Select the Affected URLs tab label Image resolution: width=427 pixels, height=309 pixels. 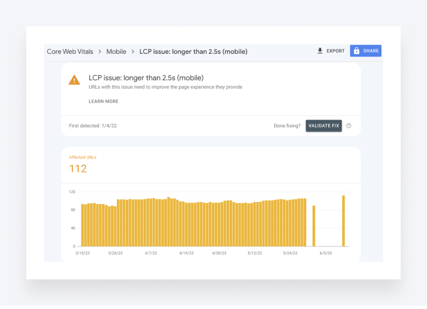(82, 158)
